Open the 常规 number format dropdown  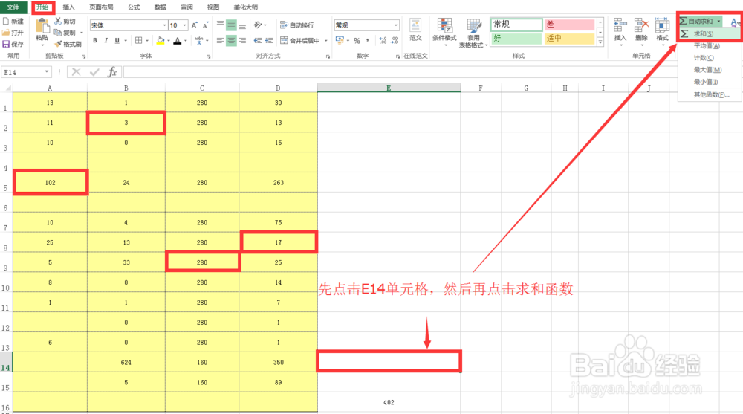pyautogui.click(x=396, y=25)
